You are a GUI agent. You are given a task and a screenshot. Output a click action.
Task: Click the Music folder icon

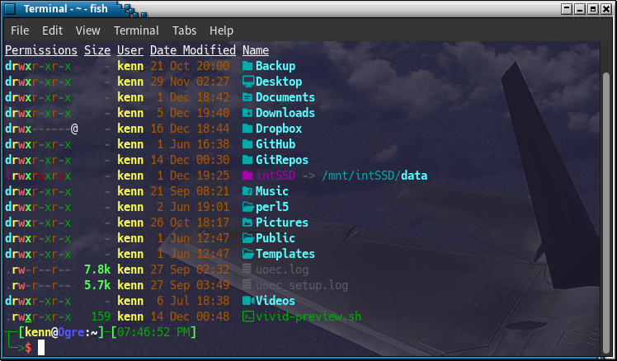[247, 191]
